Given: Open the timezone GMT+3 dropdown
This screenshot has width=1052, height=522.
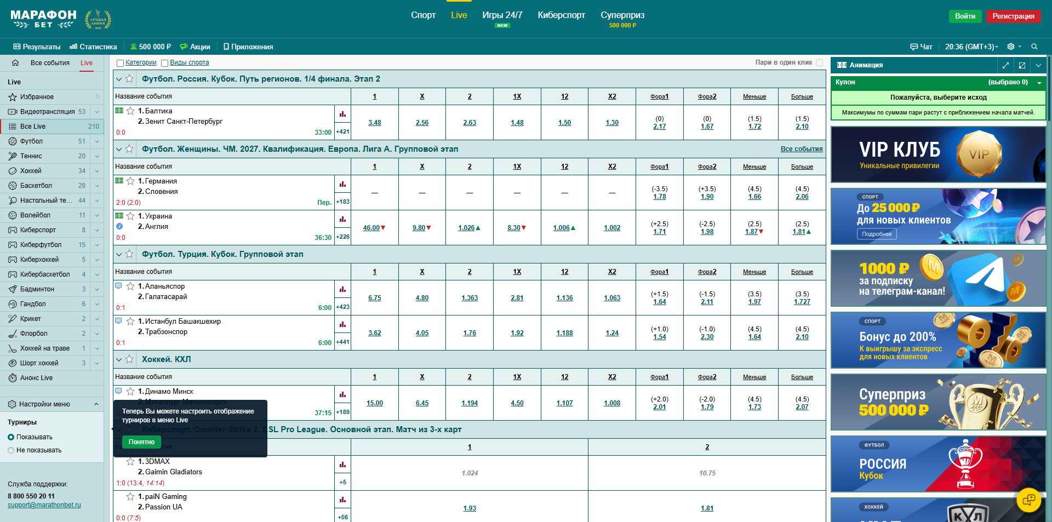Looking at the screenshot, I should point(971,47).
